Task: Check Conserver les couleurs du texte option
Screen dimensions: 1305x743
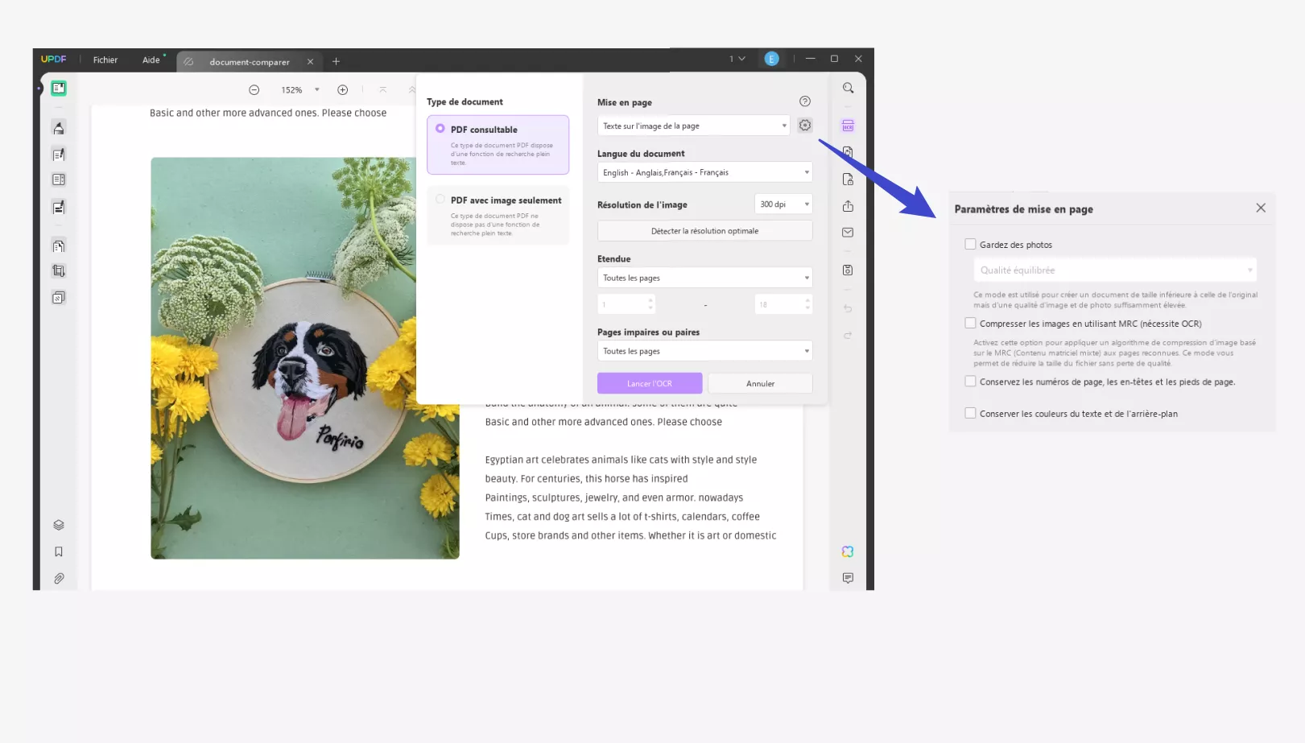Action: (971, 414)
